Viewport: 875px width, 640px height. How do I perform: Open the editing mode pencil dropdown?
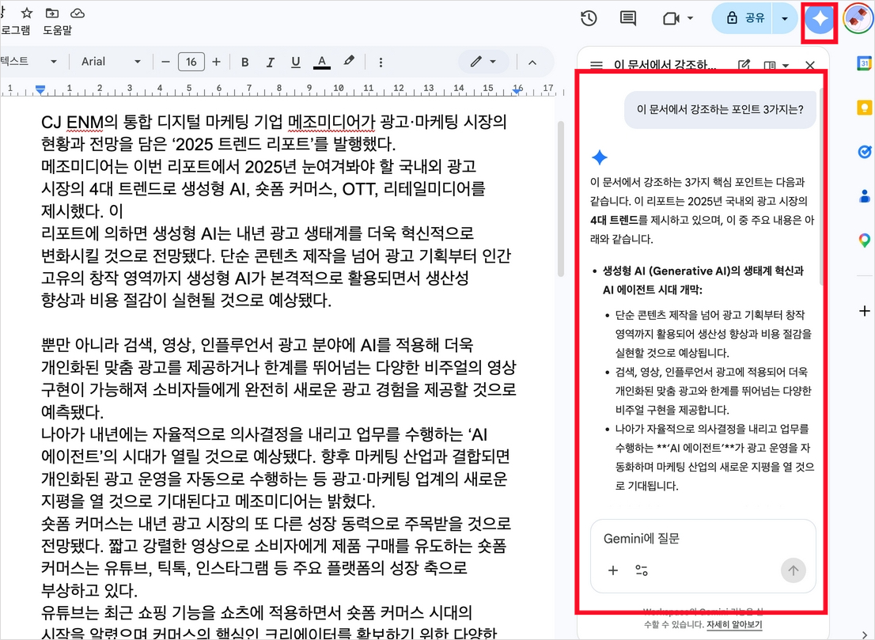(x=483, y=62)
